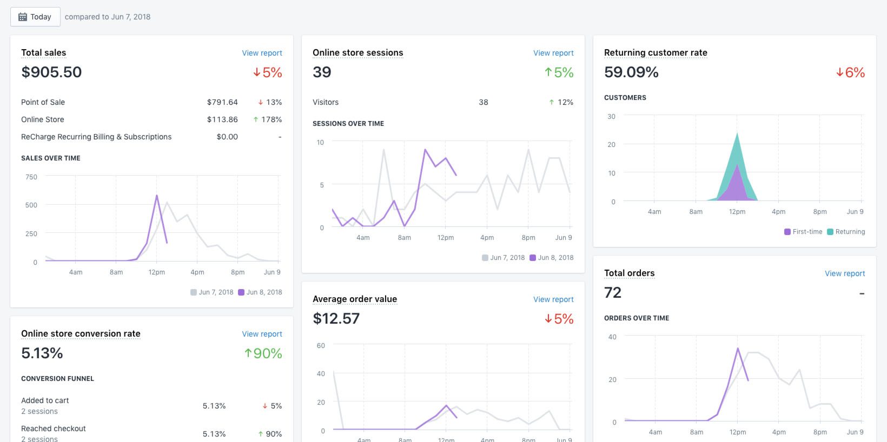Click the Point of Sale row label
The width and height of the screenshot is (887, 442).
pos(43,102)
